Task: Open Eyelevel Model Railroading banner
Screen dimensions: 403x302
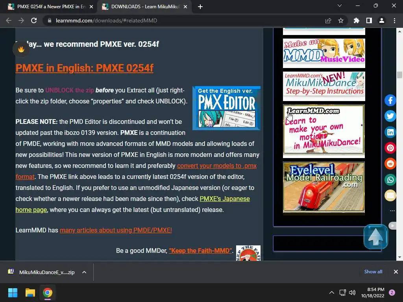Action: (324, 188)
